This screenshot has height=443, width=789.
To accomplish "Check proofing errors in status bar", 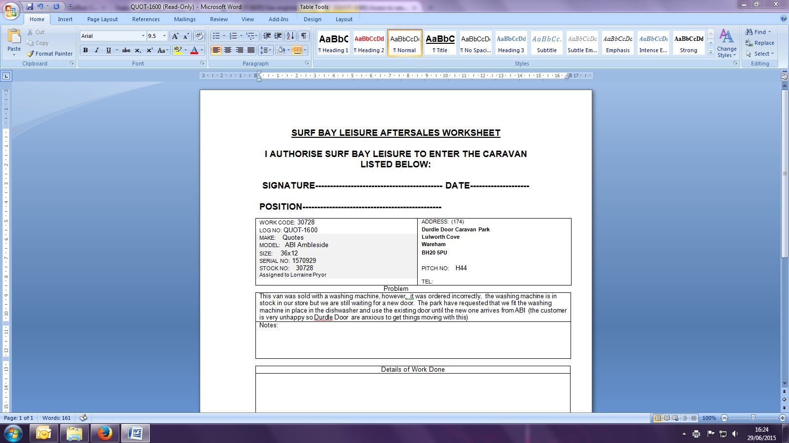I will pyautogui.click(x=83, y=418).
